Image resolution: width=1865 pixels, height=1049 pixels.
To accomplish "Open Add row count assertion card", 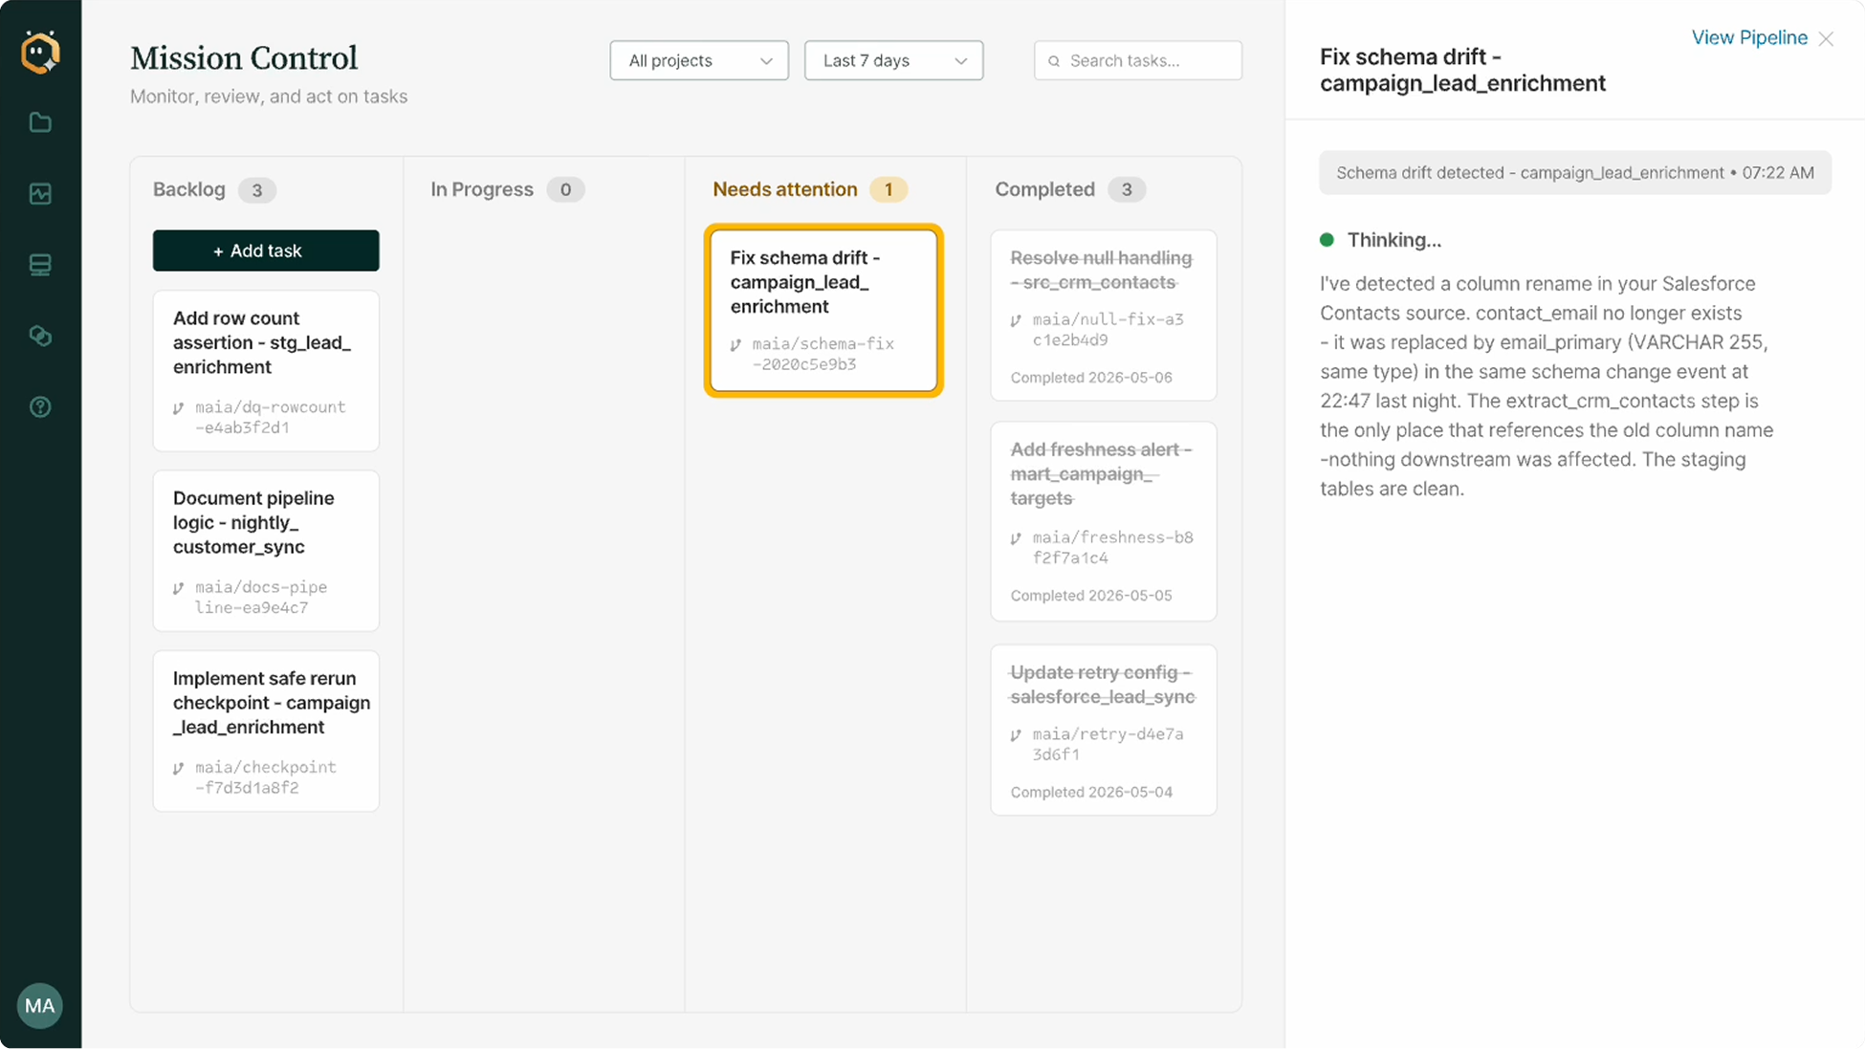I will [266, 371].
